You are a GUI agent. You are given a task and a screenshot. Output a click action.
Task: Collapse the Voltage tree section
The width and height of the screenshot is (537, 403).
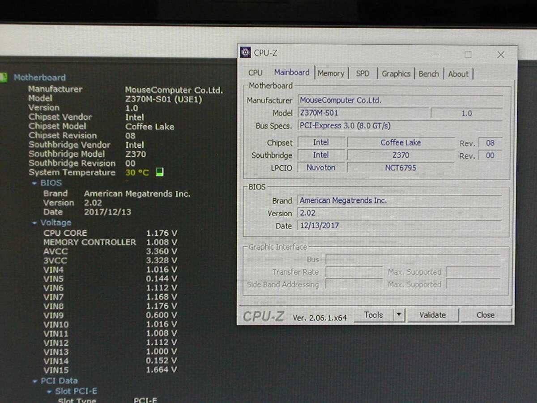coord(34,223)
